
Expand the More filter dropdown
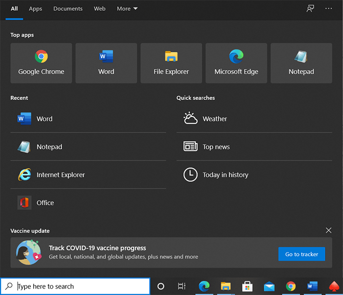127,8
